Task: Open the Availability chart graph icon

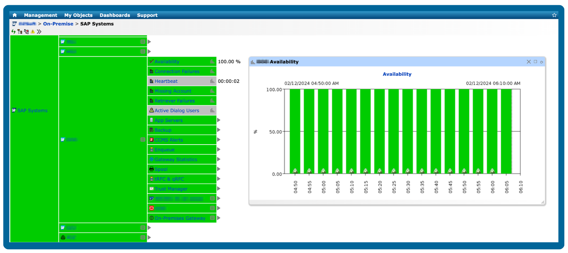Action: [x=212, y=61]
